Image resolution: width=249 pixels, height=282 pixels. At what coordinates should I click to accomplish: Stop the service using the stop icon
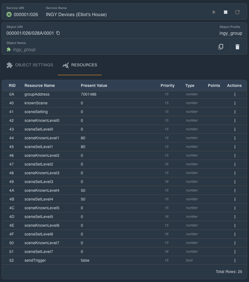pyautogui.click(x=226, y=12)
